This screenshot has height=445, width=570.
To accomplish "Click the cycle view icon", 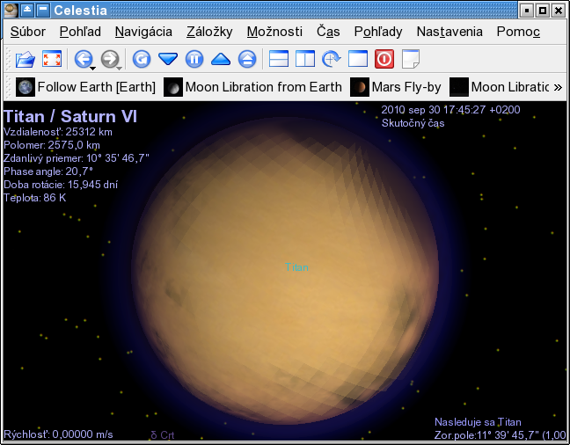I will 332,60.
